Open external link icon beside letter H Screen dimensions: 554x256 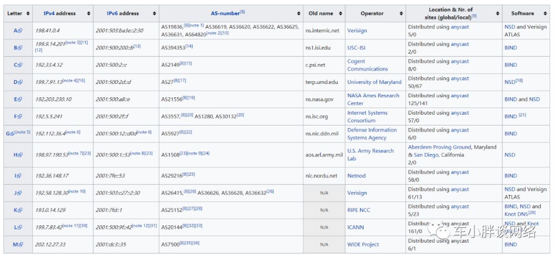pos(21,155)
